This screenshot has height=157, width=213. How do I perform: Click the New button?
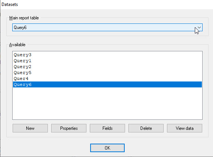30,128
